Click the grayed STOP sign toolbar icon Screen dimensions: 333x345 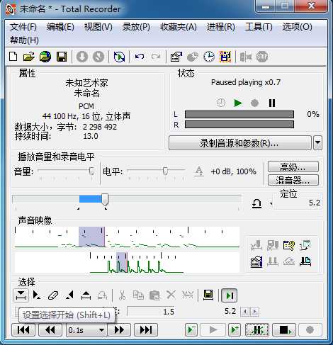point(262,57)
